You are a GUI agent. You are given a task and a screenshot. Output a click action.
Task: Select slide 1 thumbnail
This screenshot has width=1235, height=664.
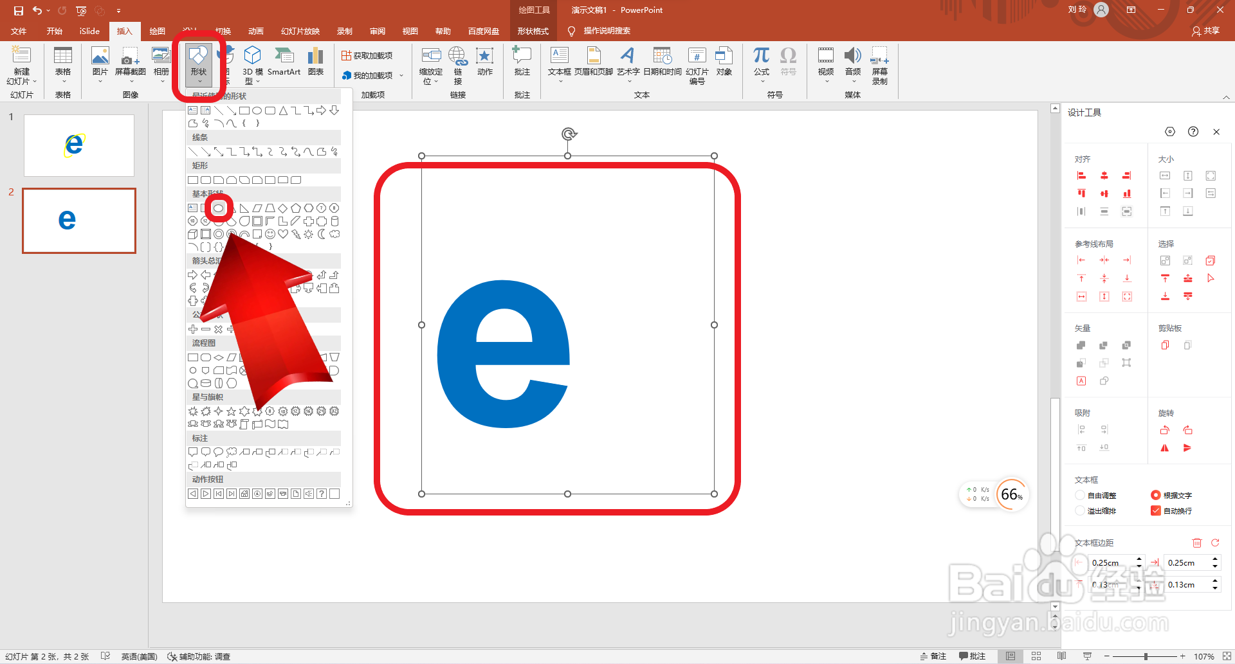[79, 145]
